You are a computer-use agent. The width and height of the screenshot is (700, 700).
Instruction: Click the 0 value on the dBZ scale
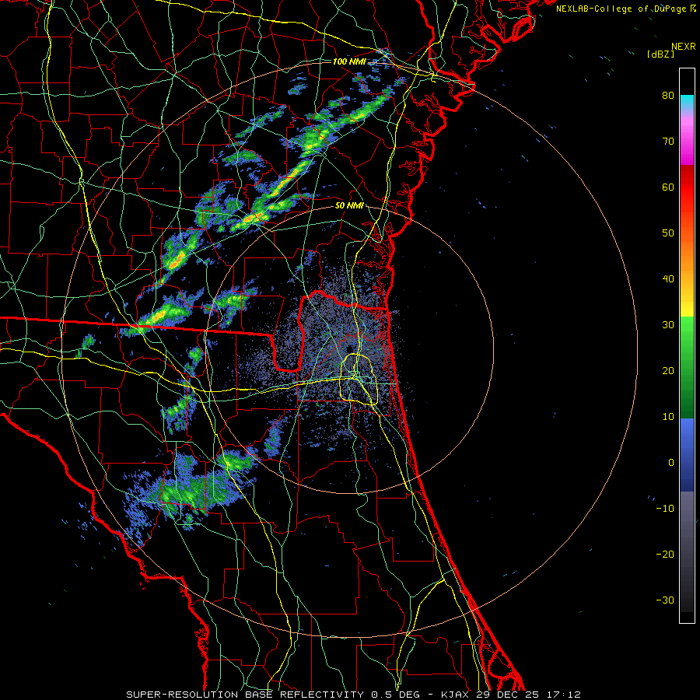coord(671,463)
